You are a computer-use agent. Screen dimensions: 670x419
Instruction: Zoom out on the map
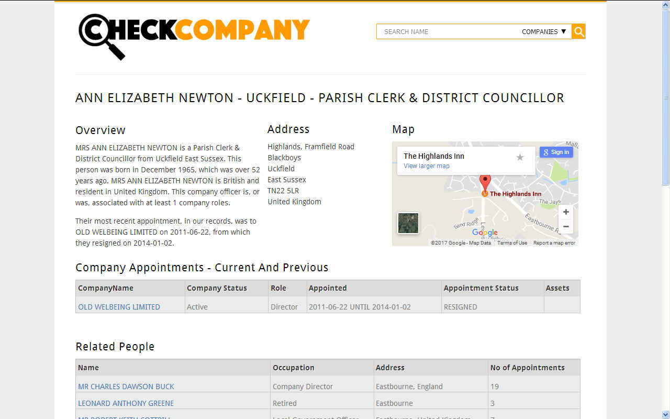pos(566,227)
